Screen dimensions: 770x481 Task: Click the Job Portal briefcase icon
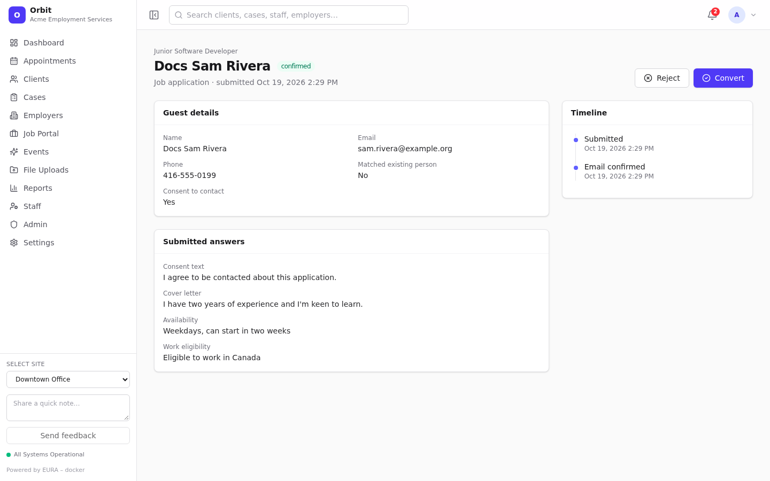click(14, 134)
